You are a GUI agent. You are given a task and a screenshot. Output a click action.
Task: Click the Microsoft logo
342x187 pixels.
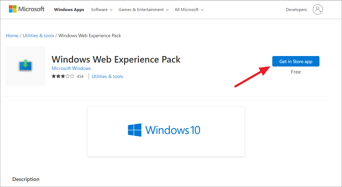pyautogui.click(x=26, y=9)
